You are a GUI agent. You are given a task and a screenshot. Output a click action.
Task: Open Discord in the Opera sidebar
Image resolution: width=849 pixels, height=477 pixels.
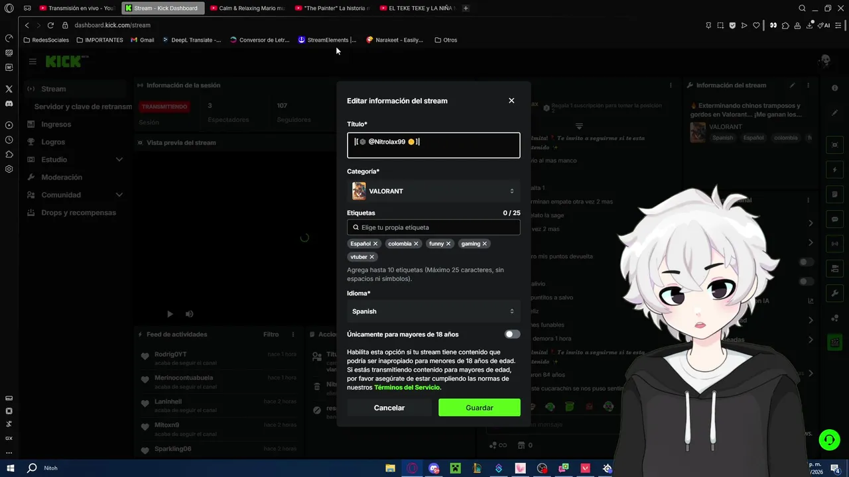pos(9,103)
